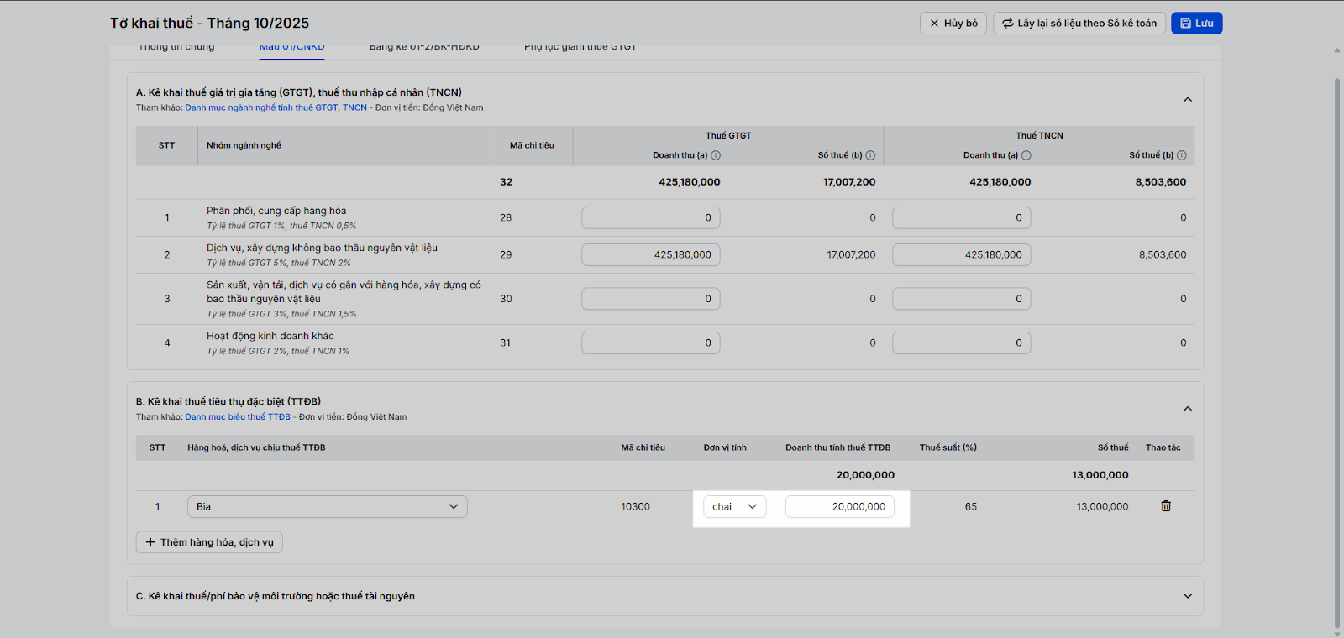The width and height of the screenshot is (1344, 638).
Task: Reload data with Lấy lại số liệu button
Action: coord(1079,24)
